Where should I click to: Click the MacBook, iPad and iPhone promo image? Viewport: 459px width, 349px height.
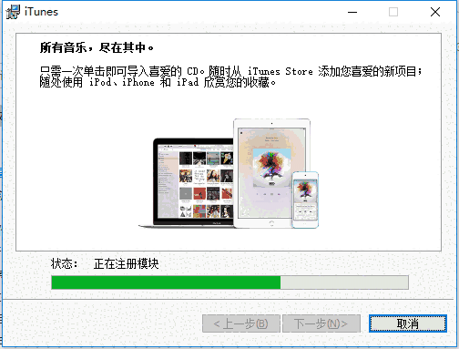(229, 173)
